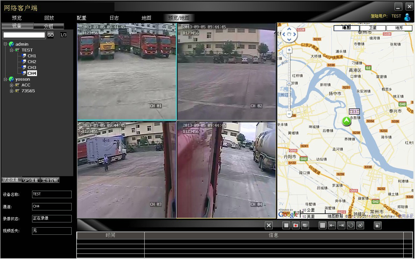Screen dimensions: 415x259
Task: Expand the ACC device node
Action: 11,85
